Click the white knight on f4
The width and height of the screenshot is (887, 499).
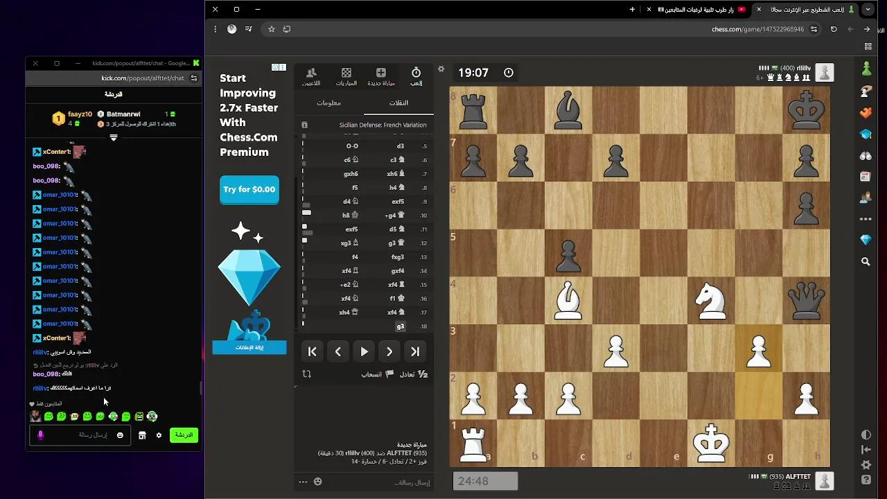(x=711, y=301)
